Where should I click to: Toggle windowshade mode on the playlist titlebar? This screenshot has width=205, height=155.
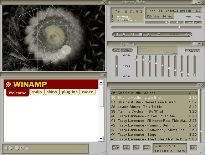tap(199, 86)
